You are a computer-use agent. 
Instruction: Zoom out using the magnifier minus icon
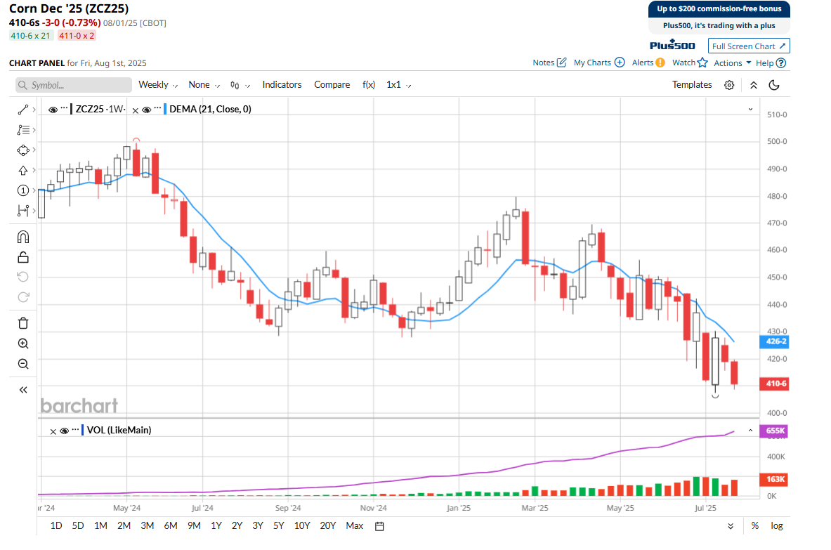[x=23, y=364]
